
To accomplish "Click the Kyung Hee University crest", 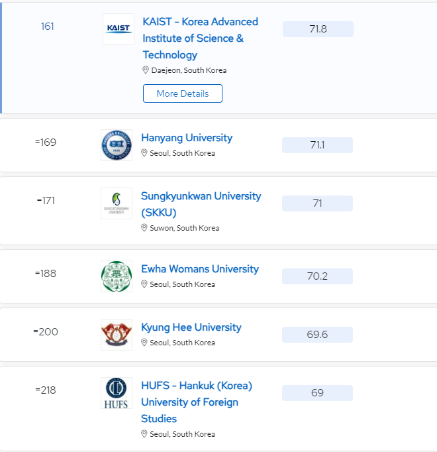I will coord(117,335).
